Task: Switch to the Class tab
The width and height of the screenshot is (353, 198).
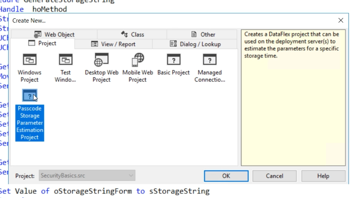Action: 132,34
